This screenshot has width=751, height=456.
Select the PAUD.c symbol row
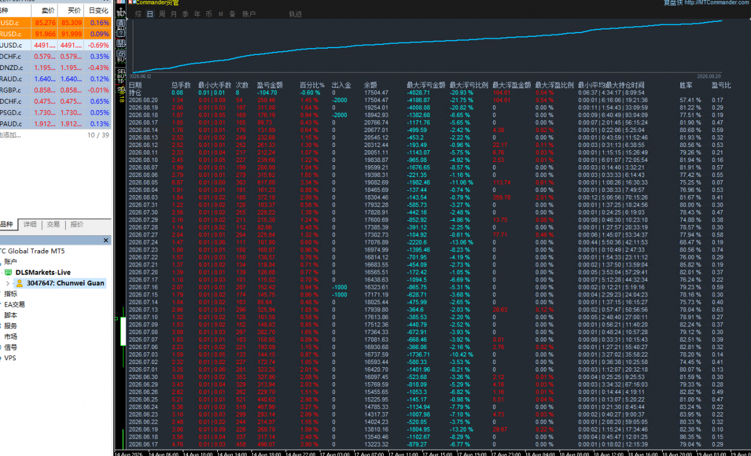(x=55, y=124)
